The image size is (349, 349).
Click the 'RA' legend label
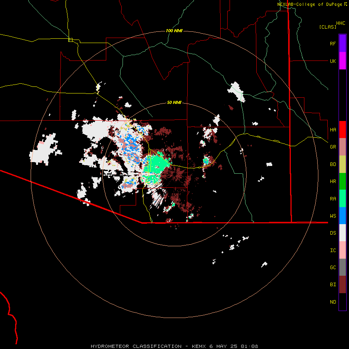[333, 199]
